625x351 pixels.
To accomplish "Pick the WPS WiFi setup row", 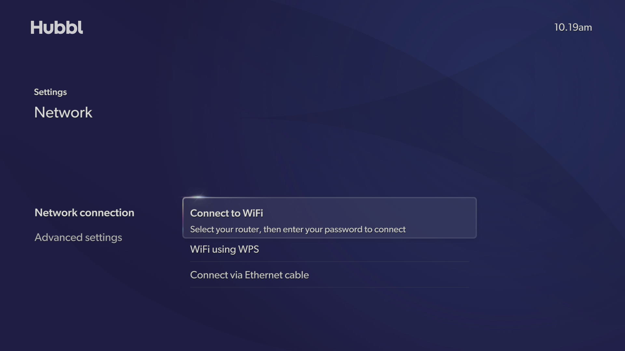I will (x=329, y=249).
